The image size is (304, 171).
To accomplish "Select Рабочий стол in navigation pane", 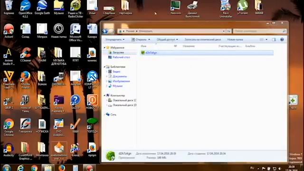I will point(121,57).
